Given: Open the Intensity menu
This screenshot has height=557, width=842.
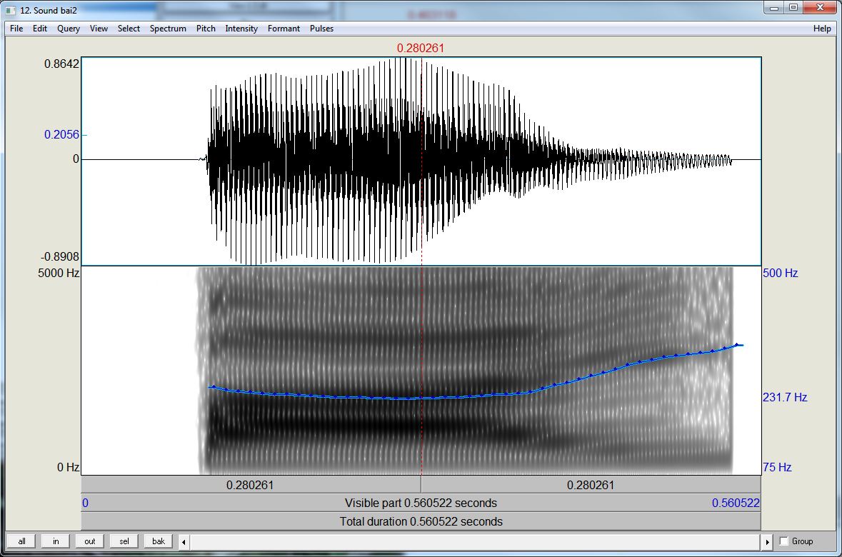Looking at the screenshot, I should [x=241, y=29].
